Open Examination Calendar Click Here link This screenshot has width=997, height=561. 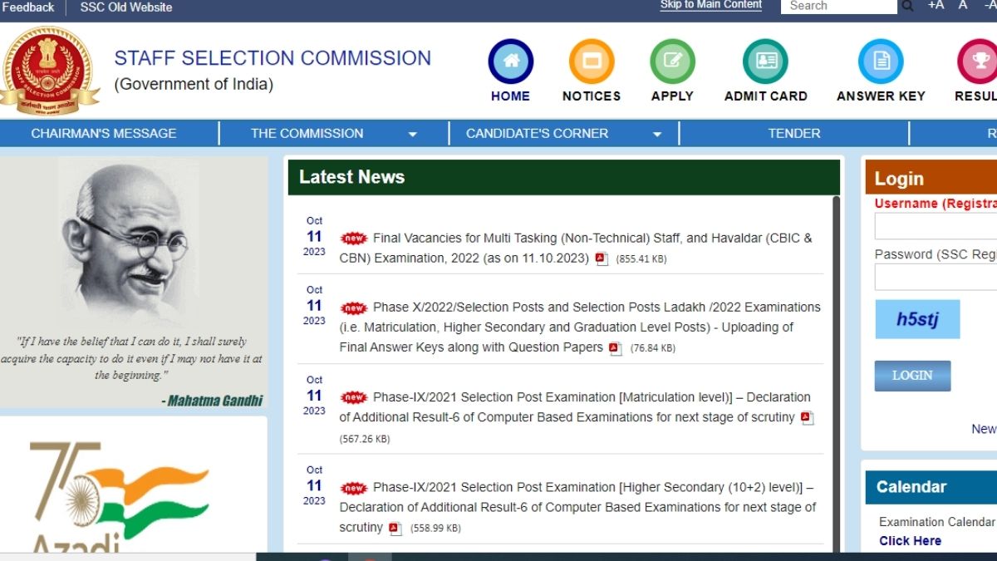pos(910,541)
